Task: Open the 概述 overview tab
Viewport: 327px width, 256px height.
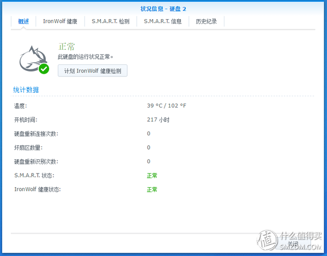Action: 23,21
